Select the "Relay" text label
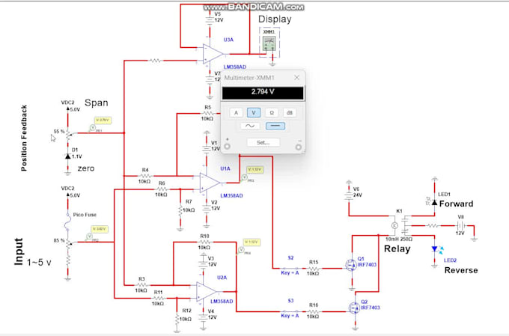 click(x=397, y=249)
